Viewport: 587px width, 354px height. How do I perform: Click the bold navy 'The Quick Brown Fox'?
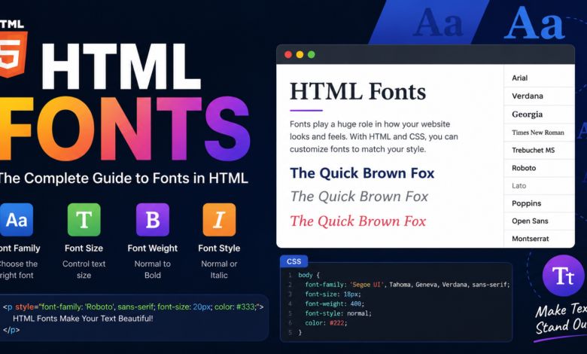coord(362,173)
